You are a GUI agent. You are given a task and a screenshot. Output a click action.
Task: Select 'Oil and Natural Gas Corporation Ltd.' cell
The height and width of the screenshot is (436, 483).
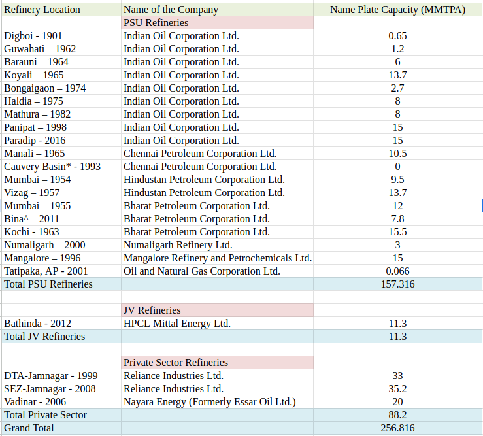[x=217, y=271]
